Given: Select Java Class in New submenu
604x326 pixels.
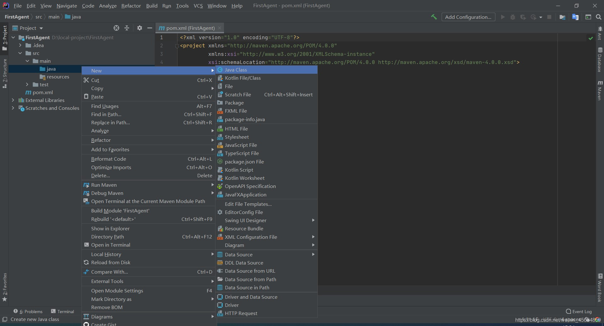Looking at the screenshot, I should [266, 70].
